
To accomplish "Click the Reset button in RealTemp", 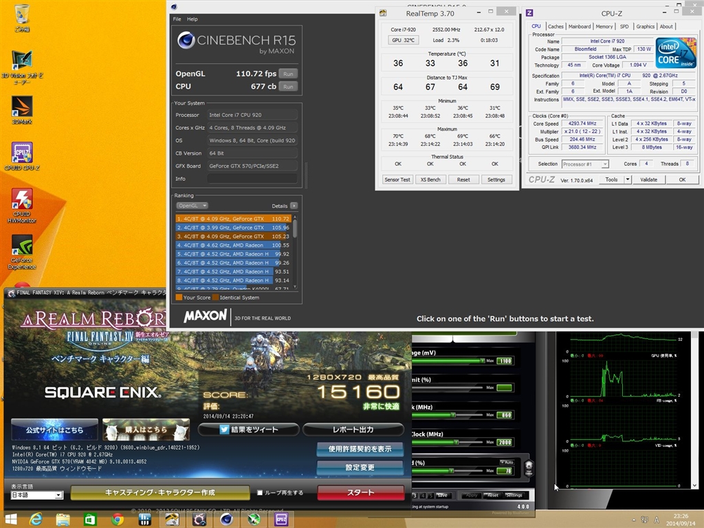I will [463, 179].
